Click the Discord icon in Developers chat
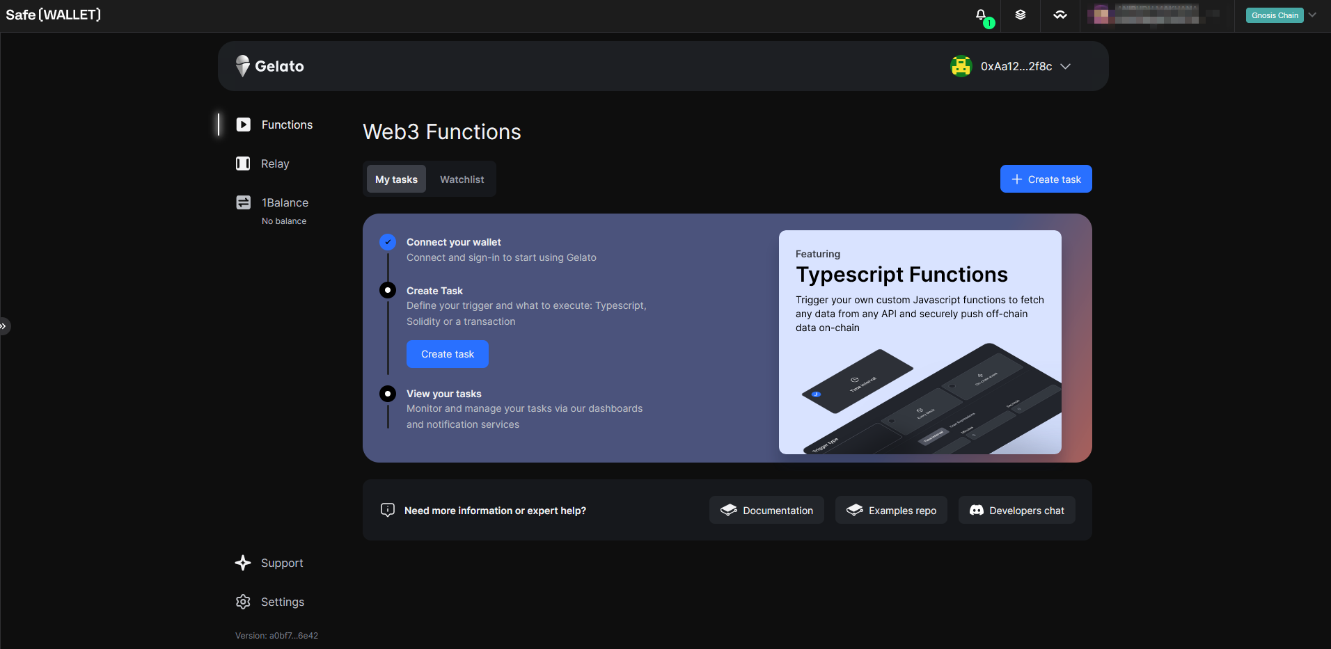 pyautogui.click(x=977, y=510)
